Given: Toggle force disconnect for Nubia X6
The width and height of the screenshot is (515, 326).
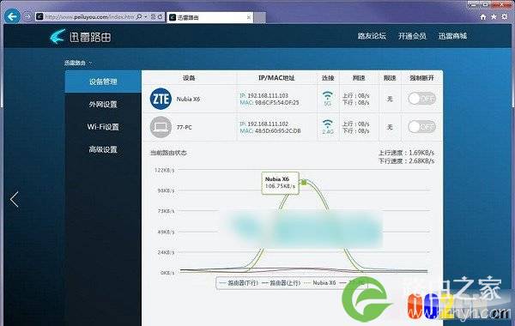Looking at the screenshot, I should (421, 99).
